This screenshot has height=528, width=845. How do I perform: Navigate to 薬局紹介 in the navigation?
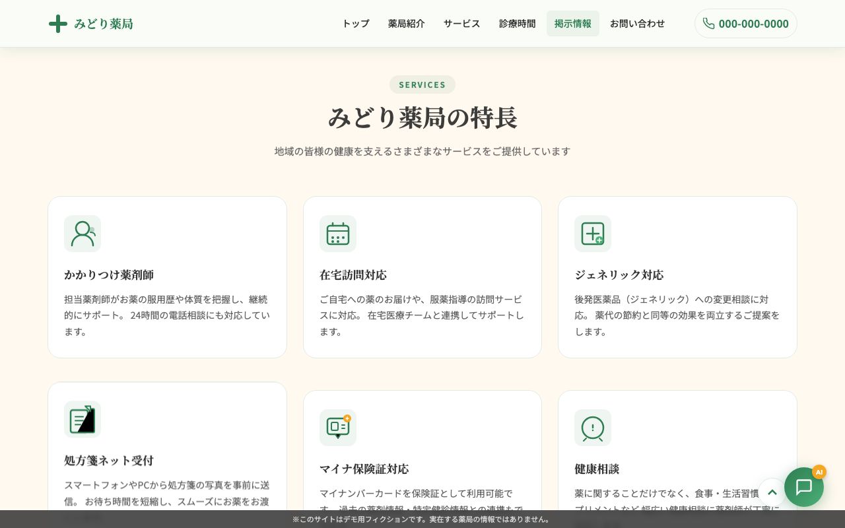click(407, 23)
